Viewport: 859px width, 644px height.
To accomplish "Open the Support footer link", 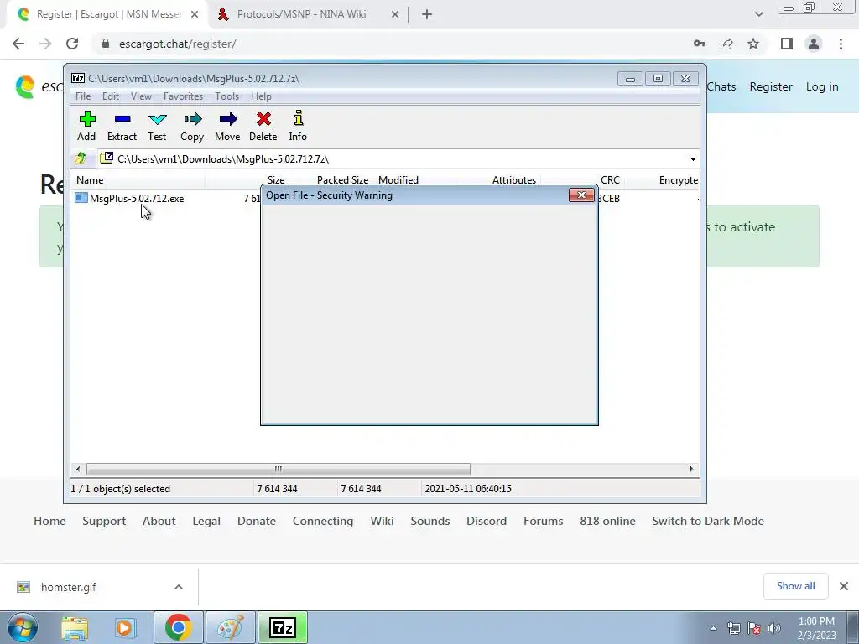I will [104, 521].
